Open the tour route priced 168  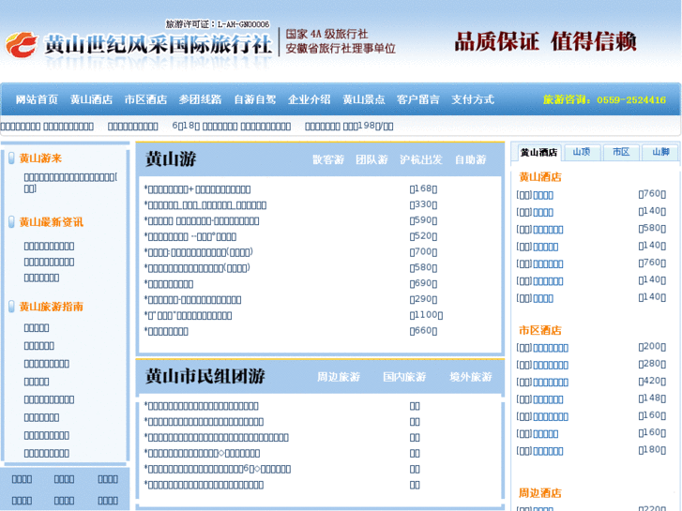click(197, 189)
